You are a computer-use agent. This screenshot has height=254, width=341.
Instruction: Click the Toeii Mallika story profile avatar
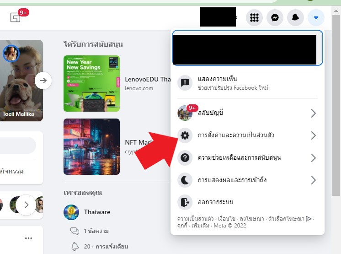(x=11, y=54)
